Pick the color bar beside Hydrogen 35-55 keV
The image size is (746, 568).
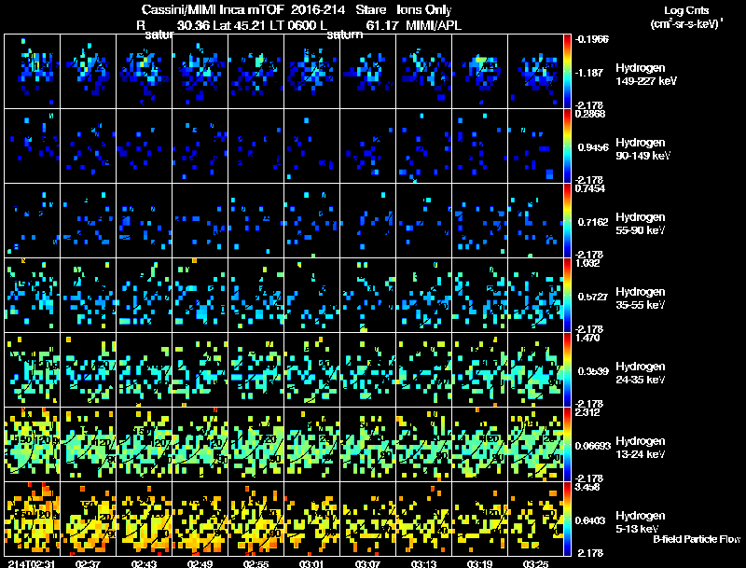[567, 296]
